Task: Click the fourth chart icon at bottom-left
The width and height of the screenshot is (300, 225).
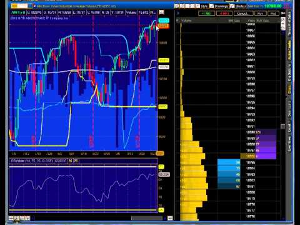Action: [x=27, y=218]
